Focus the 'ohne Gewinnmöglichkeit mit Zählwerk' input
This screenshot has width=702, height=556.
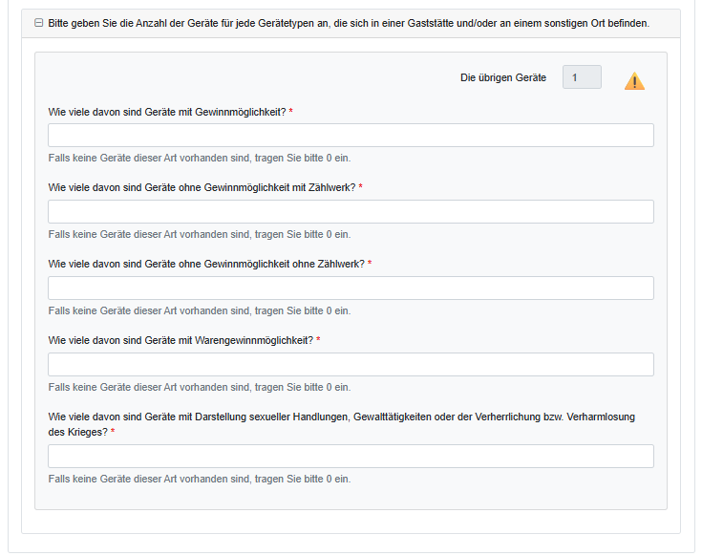coord(351,211)
